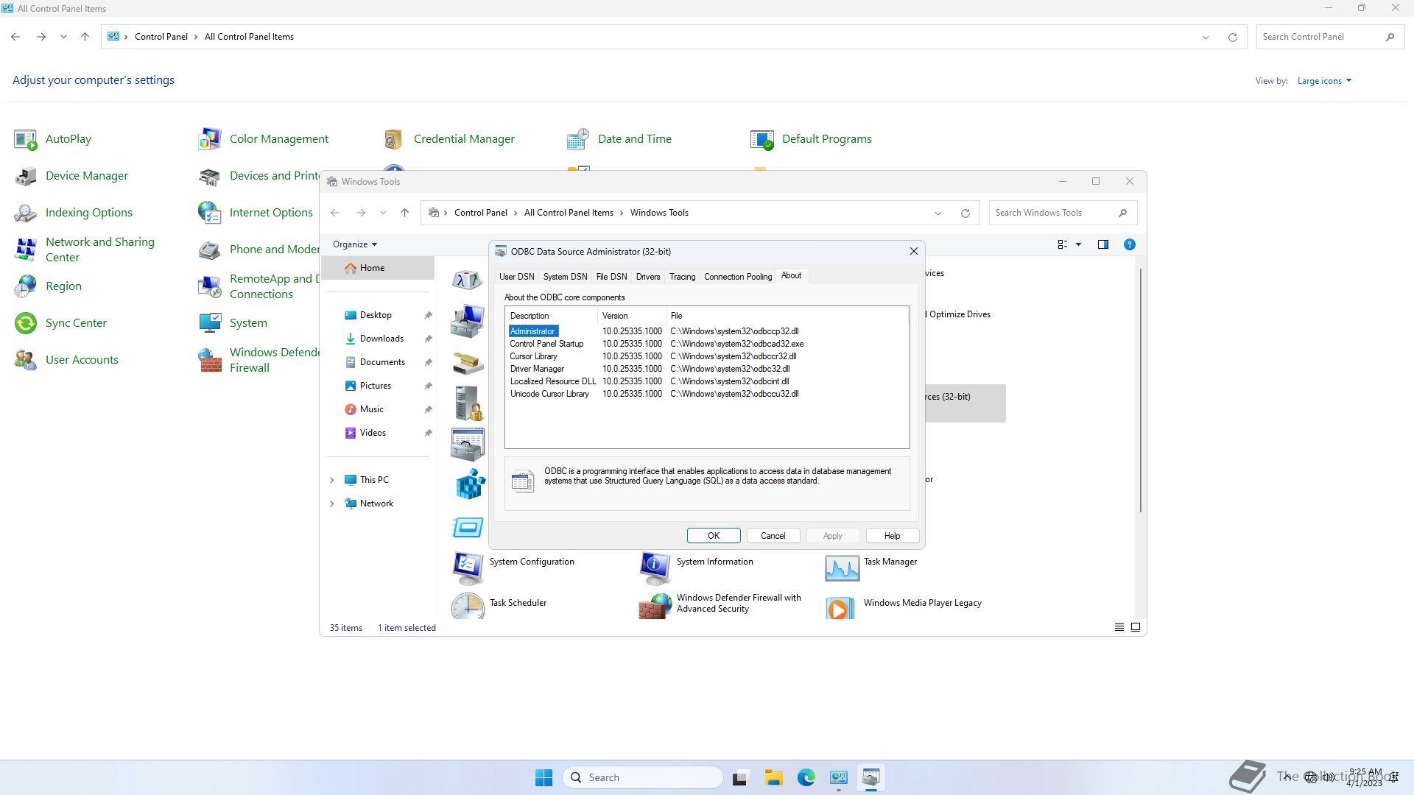Open the view options dropdown arrow
The image size is (1414, 795).
click(1078, 244)
